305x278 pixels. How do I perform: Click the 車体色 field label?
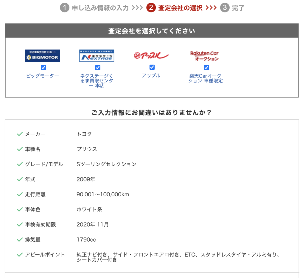tap(33, 209)
